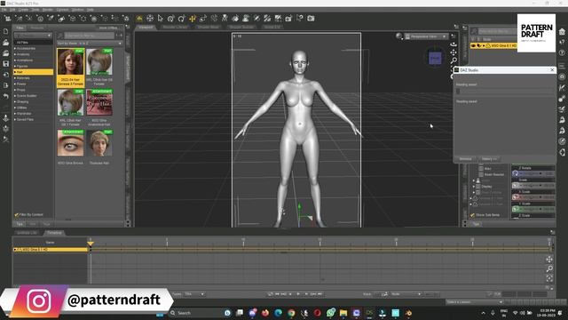Expand the Wardrobe folder in content tree
Viewport: 568px width, 320px height.
coord(15,114)
